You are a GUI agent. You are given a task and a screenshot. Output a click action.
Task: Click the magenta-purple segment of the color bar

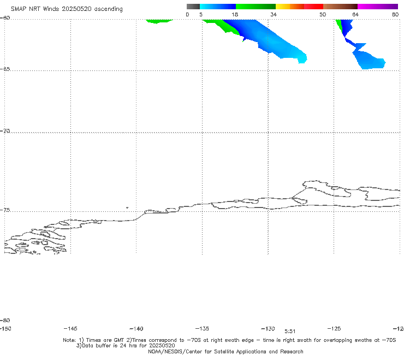pyautogui.click(x=378, y=7)
